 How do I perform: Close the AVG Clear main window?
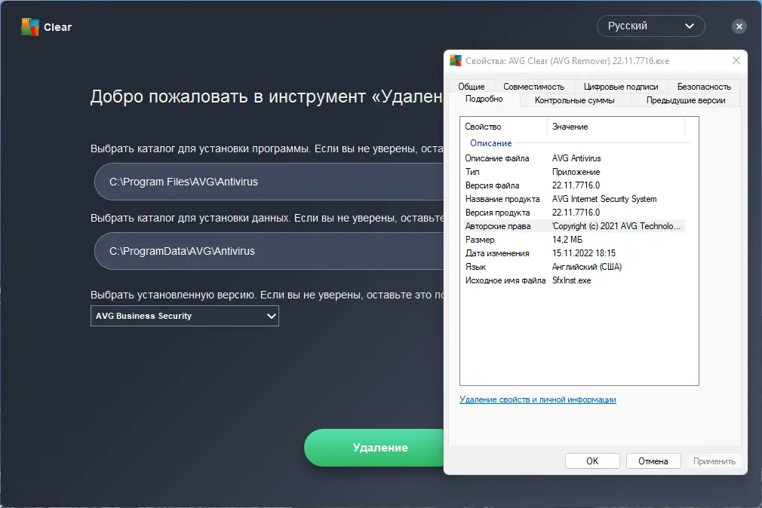(739, 26)
